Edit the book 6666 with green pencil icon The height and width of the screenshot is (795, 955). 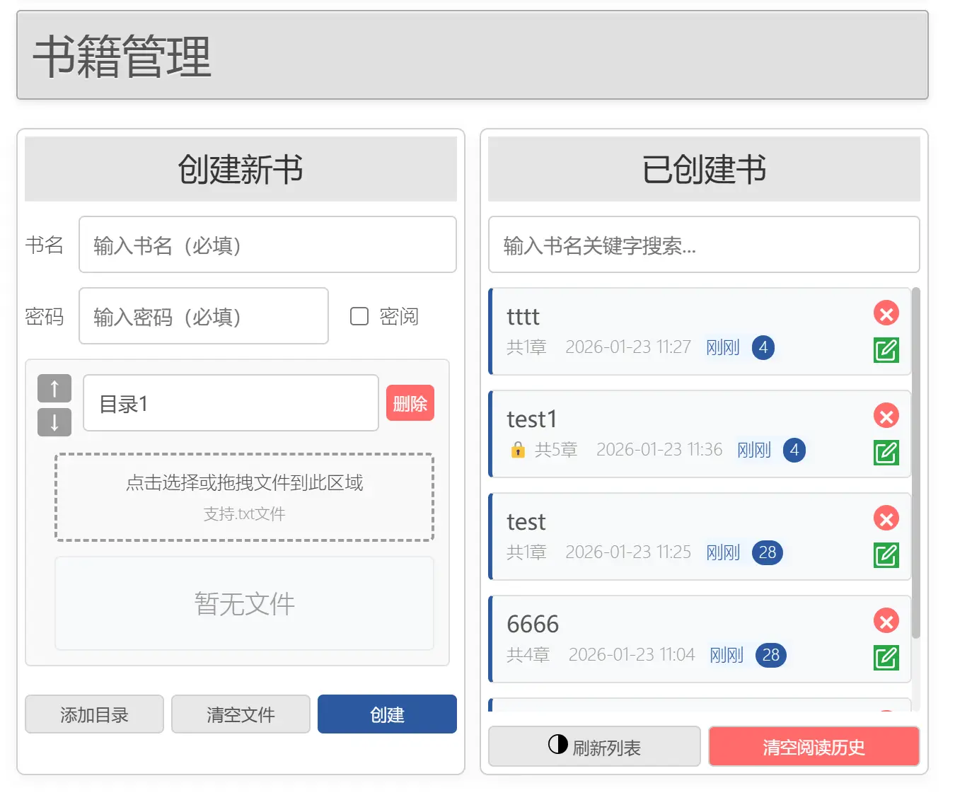pyautogui.click(x=886, y=658)
